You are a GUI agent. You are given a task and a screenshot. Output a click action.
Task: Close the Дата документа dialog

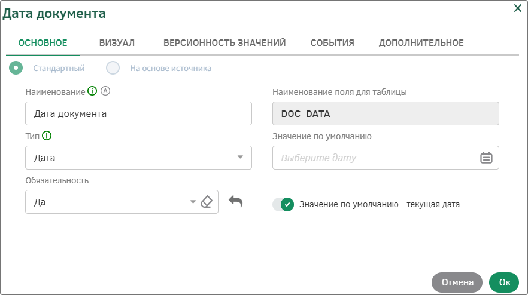pos(518,8)
